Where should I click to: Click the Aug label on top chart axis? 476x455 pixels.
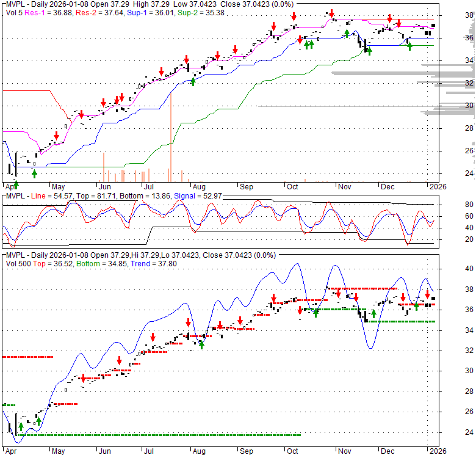[x=198, y=187]
